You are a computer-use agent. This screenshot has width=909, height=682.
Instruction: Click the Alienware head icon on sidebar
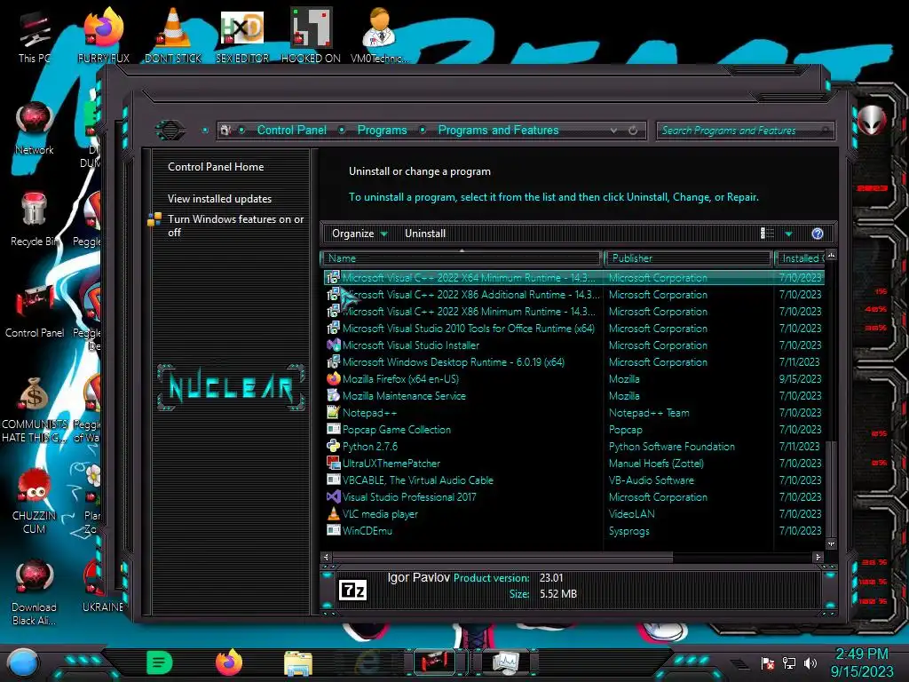coord(872,120)
